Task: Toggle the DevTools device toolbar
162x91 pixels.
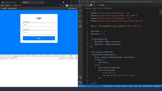Action: (4, 56)
